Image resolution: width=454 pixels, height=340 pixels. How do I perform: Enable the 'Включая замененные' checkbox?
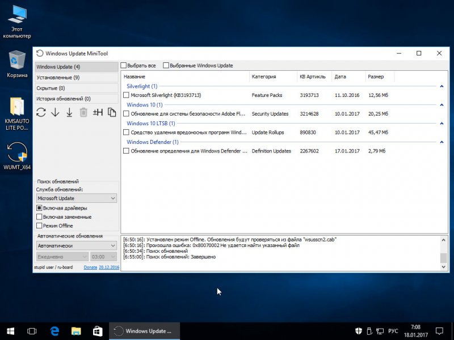(x=39, y=216)
